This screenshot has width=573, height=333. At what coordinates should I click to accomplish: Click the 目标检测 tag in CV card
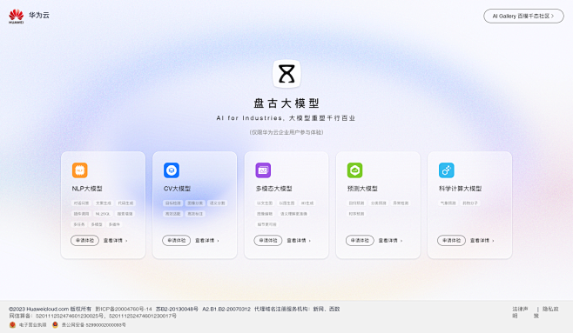172,203
